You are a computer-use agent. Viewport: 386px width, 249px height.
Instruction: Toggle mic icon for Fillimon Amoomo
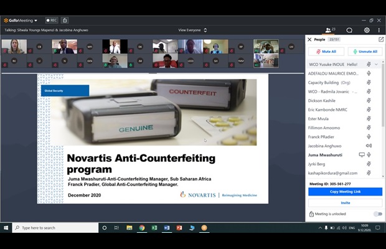click(369, 128)
